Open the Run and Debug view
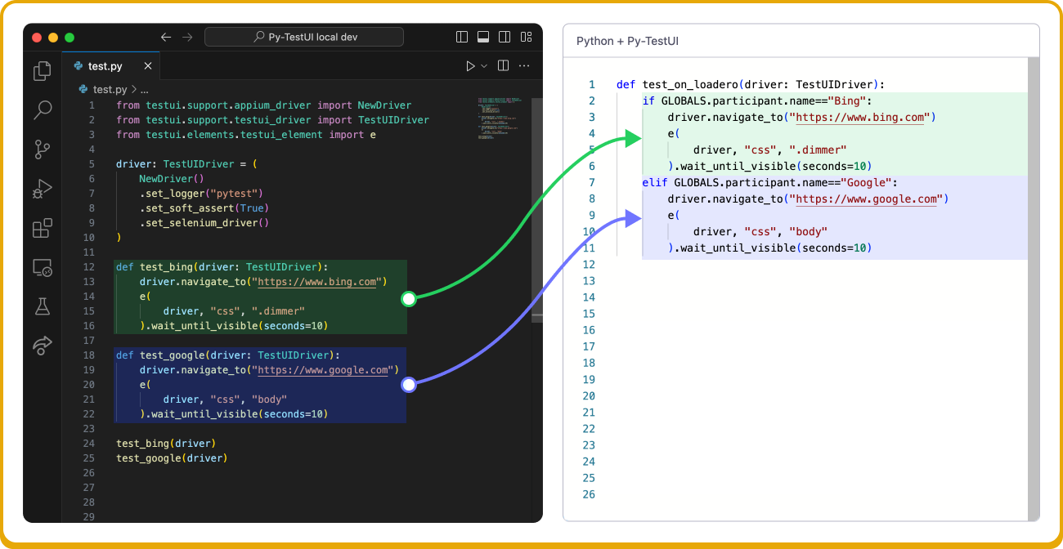This screenshot has width=1063, height=549. (x=43, y=189)
